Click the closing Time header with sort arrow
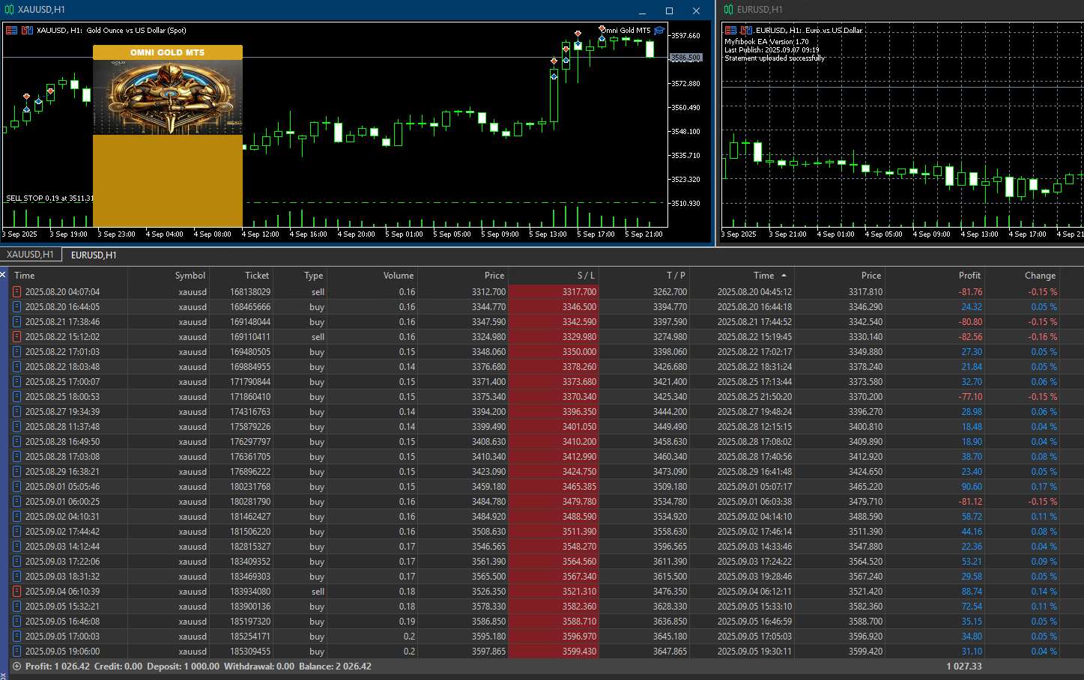Screen dimensions: 1084x680 (x=742, y=276)
